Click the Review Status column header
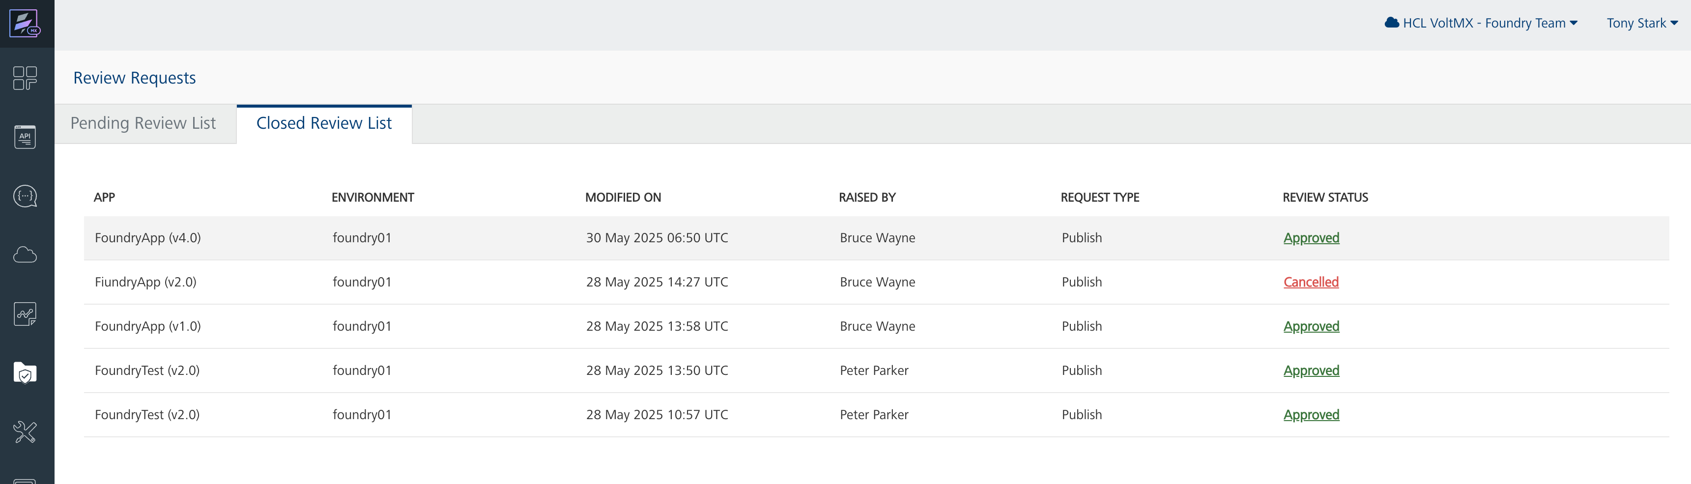Image resolution: width=1691 pixels, height=484 pixels. pyautogui.click(x=1325, y=198)
